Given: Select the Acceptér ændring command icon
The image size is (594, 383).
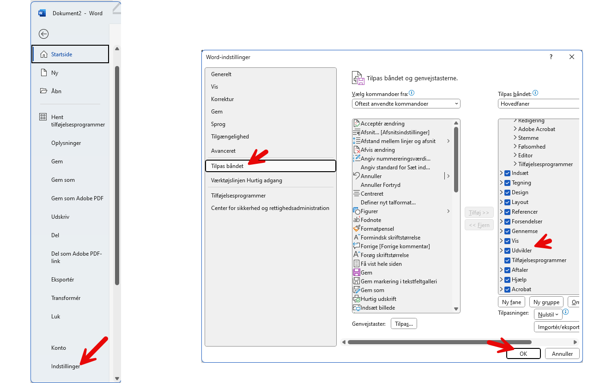Looking at the screenshot, I should pos(357,123).
